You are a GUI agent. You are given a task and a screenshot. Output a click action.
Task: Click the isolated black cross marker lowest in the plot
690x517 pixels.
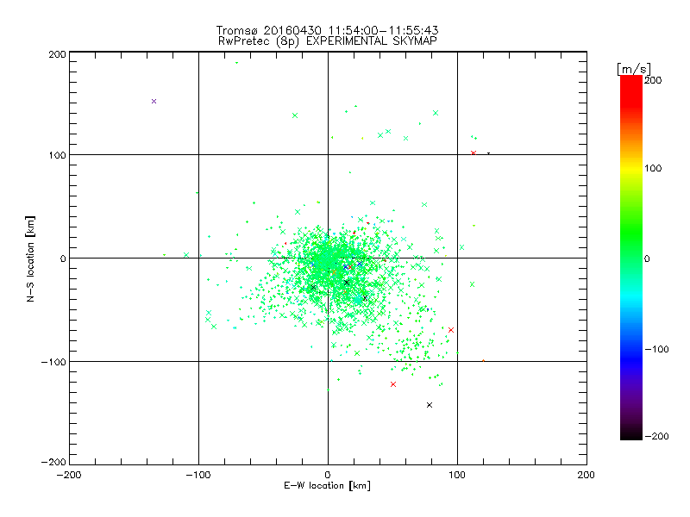[430, 405]
